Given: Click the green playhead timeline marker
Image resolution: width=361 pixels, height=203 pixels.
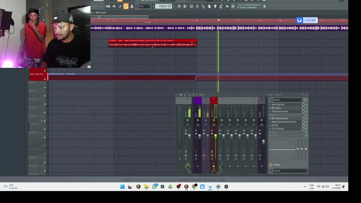Looking at the screenshot, I should (x=218, y=20).
